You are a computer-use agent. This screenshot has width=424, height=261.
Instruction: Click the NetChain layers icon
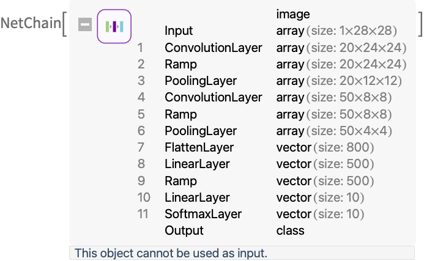tap(114, 26)
